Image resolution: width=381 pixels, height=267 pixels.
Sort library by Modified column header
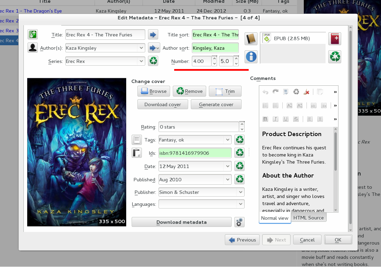(x=214, y=2)
